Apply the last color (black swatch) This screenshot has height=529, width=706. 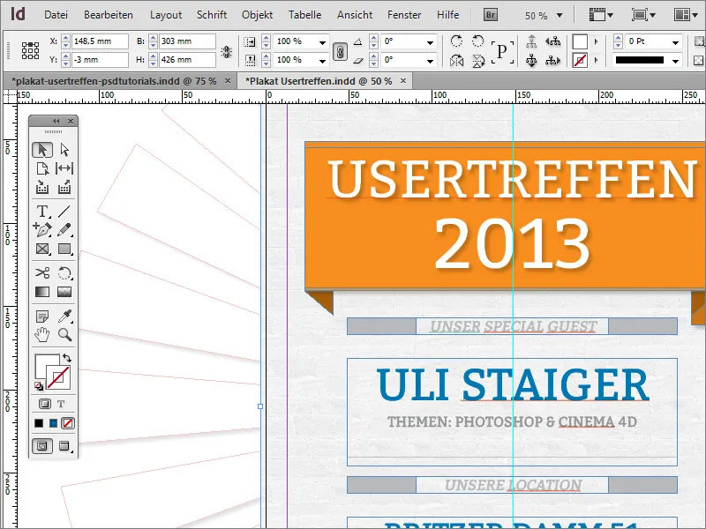(39, 423)
